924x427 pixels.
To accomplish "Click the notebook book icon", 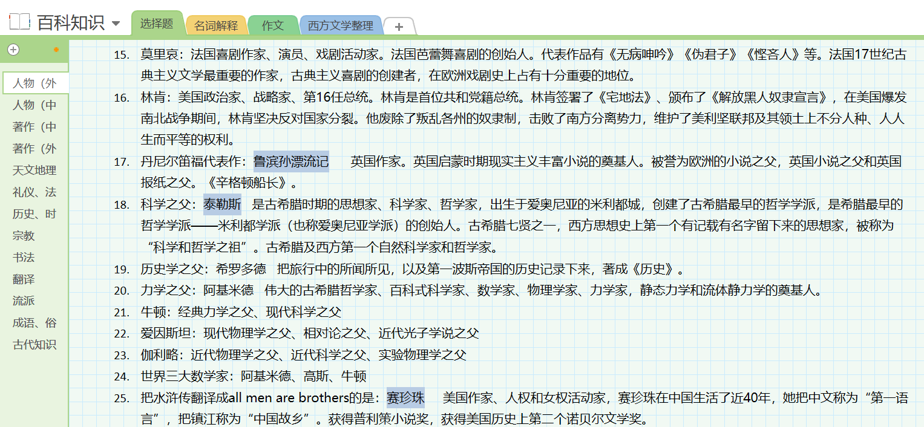I will [19, 23].
